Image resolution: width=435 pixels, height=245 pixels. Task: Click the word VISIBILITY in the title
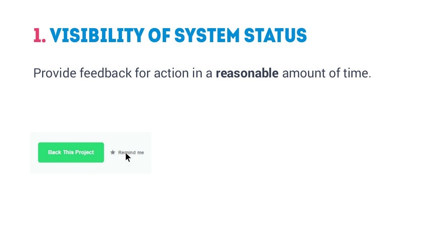[97, 36]
